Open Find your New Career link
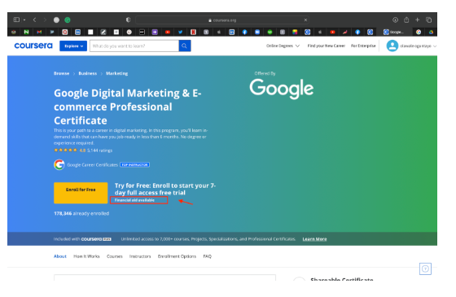 (x=327, y=46)
